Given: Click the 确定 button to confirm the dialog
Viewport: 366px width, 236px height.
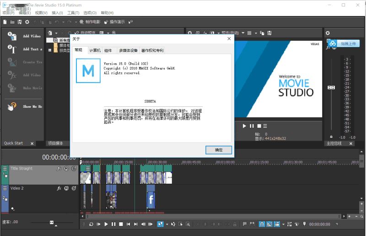Looking at the screenshot, I should (x=219, y=150).
